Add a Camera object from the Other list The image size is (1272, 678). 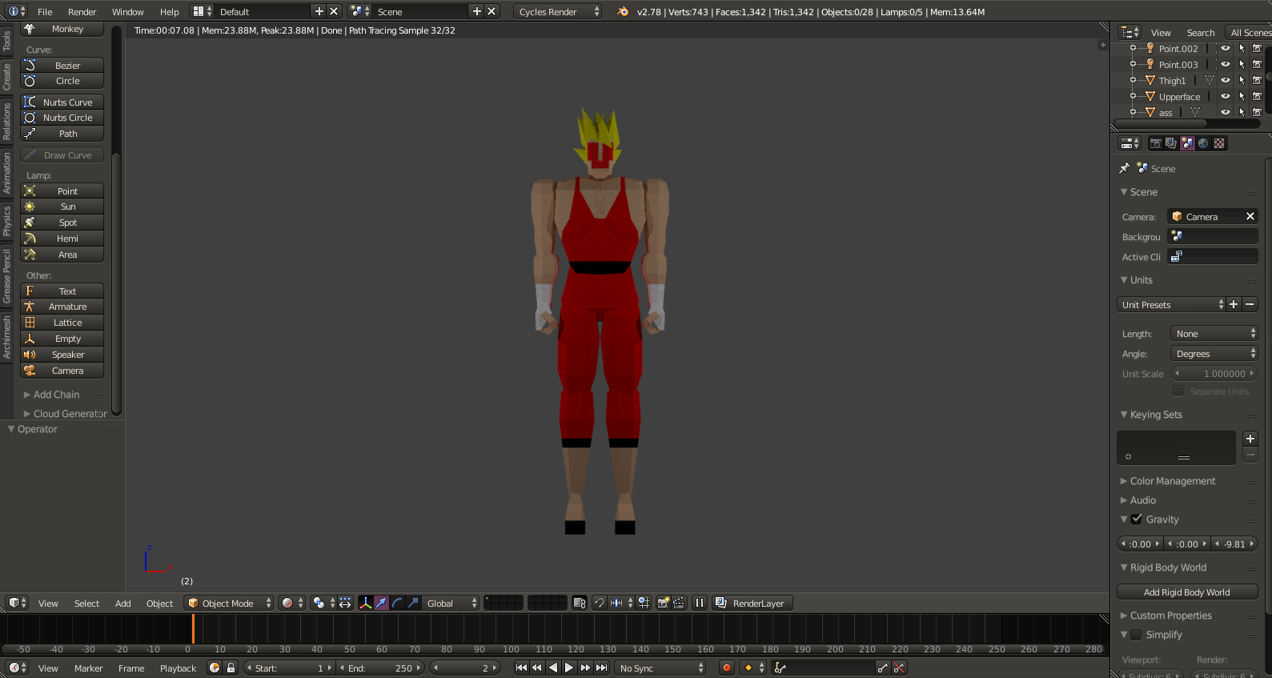(62, 371)
